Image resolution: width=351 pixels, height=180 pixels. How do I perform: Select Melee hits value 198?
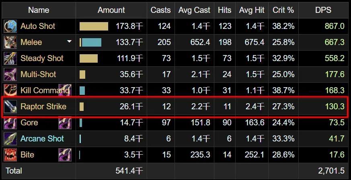[225, 42]
